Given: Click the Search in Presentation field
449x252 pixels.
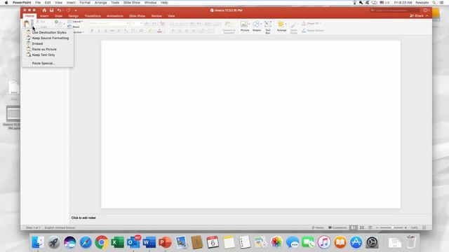Looking at the screenshot, I should coord(394,10).
